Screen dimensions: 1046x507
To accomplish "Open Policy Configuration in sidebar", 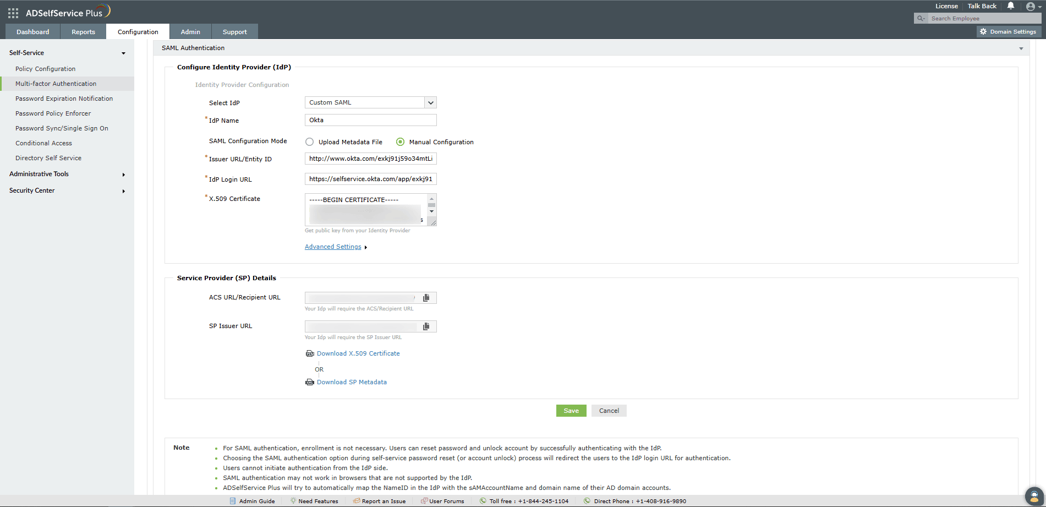I will click(x=46, y=69).
